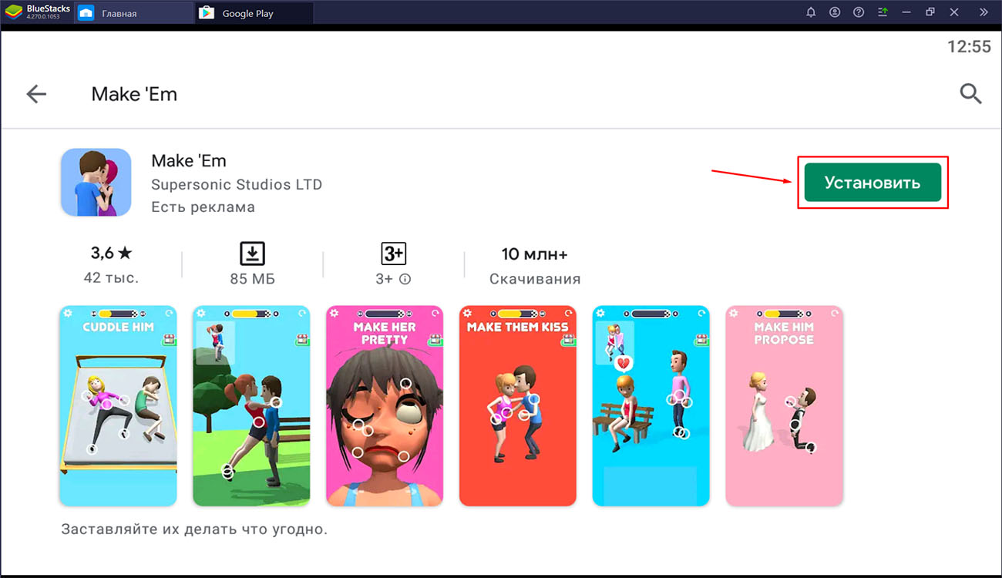Click the 85 МБ size label
The width and height of the screenshot is (1002, 578).
(252, 279)
